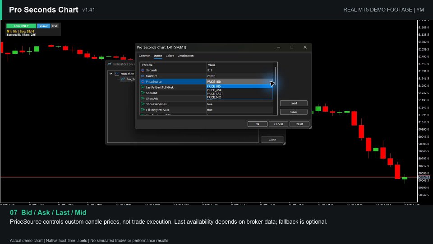This screenshot has width=433, height=244.
Task: Choose PRICE_BID from the dropdown list
Action: (x=240, y=86)
